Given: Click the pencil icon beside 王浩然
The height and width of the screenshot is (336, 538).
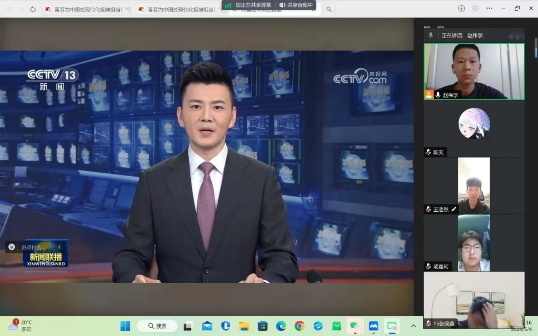Looking at the screenshot, I should click(x=454, y=209).
